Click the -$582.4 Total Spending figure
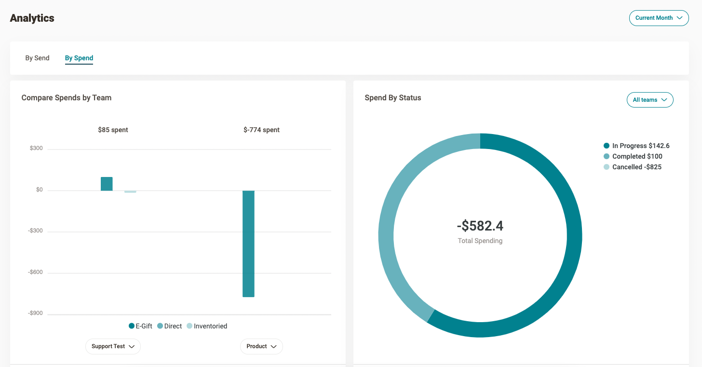702x367 pixels. pos(480,226)
